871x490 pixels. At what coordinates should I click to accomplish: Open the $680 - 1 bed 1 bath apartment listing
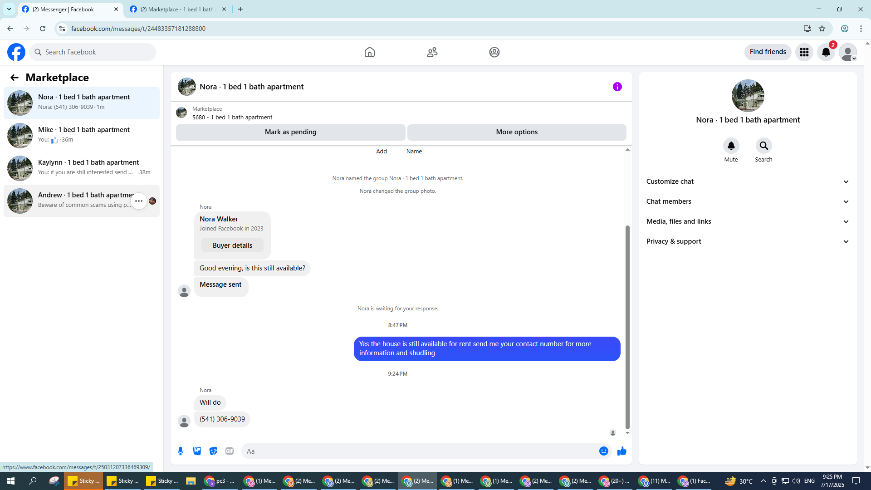[x=232, y=117]
